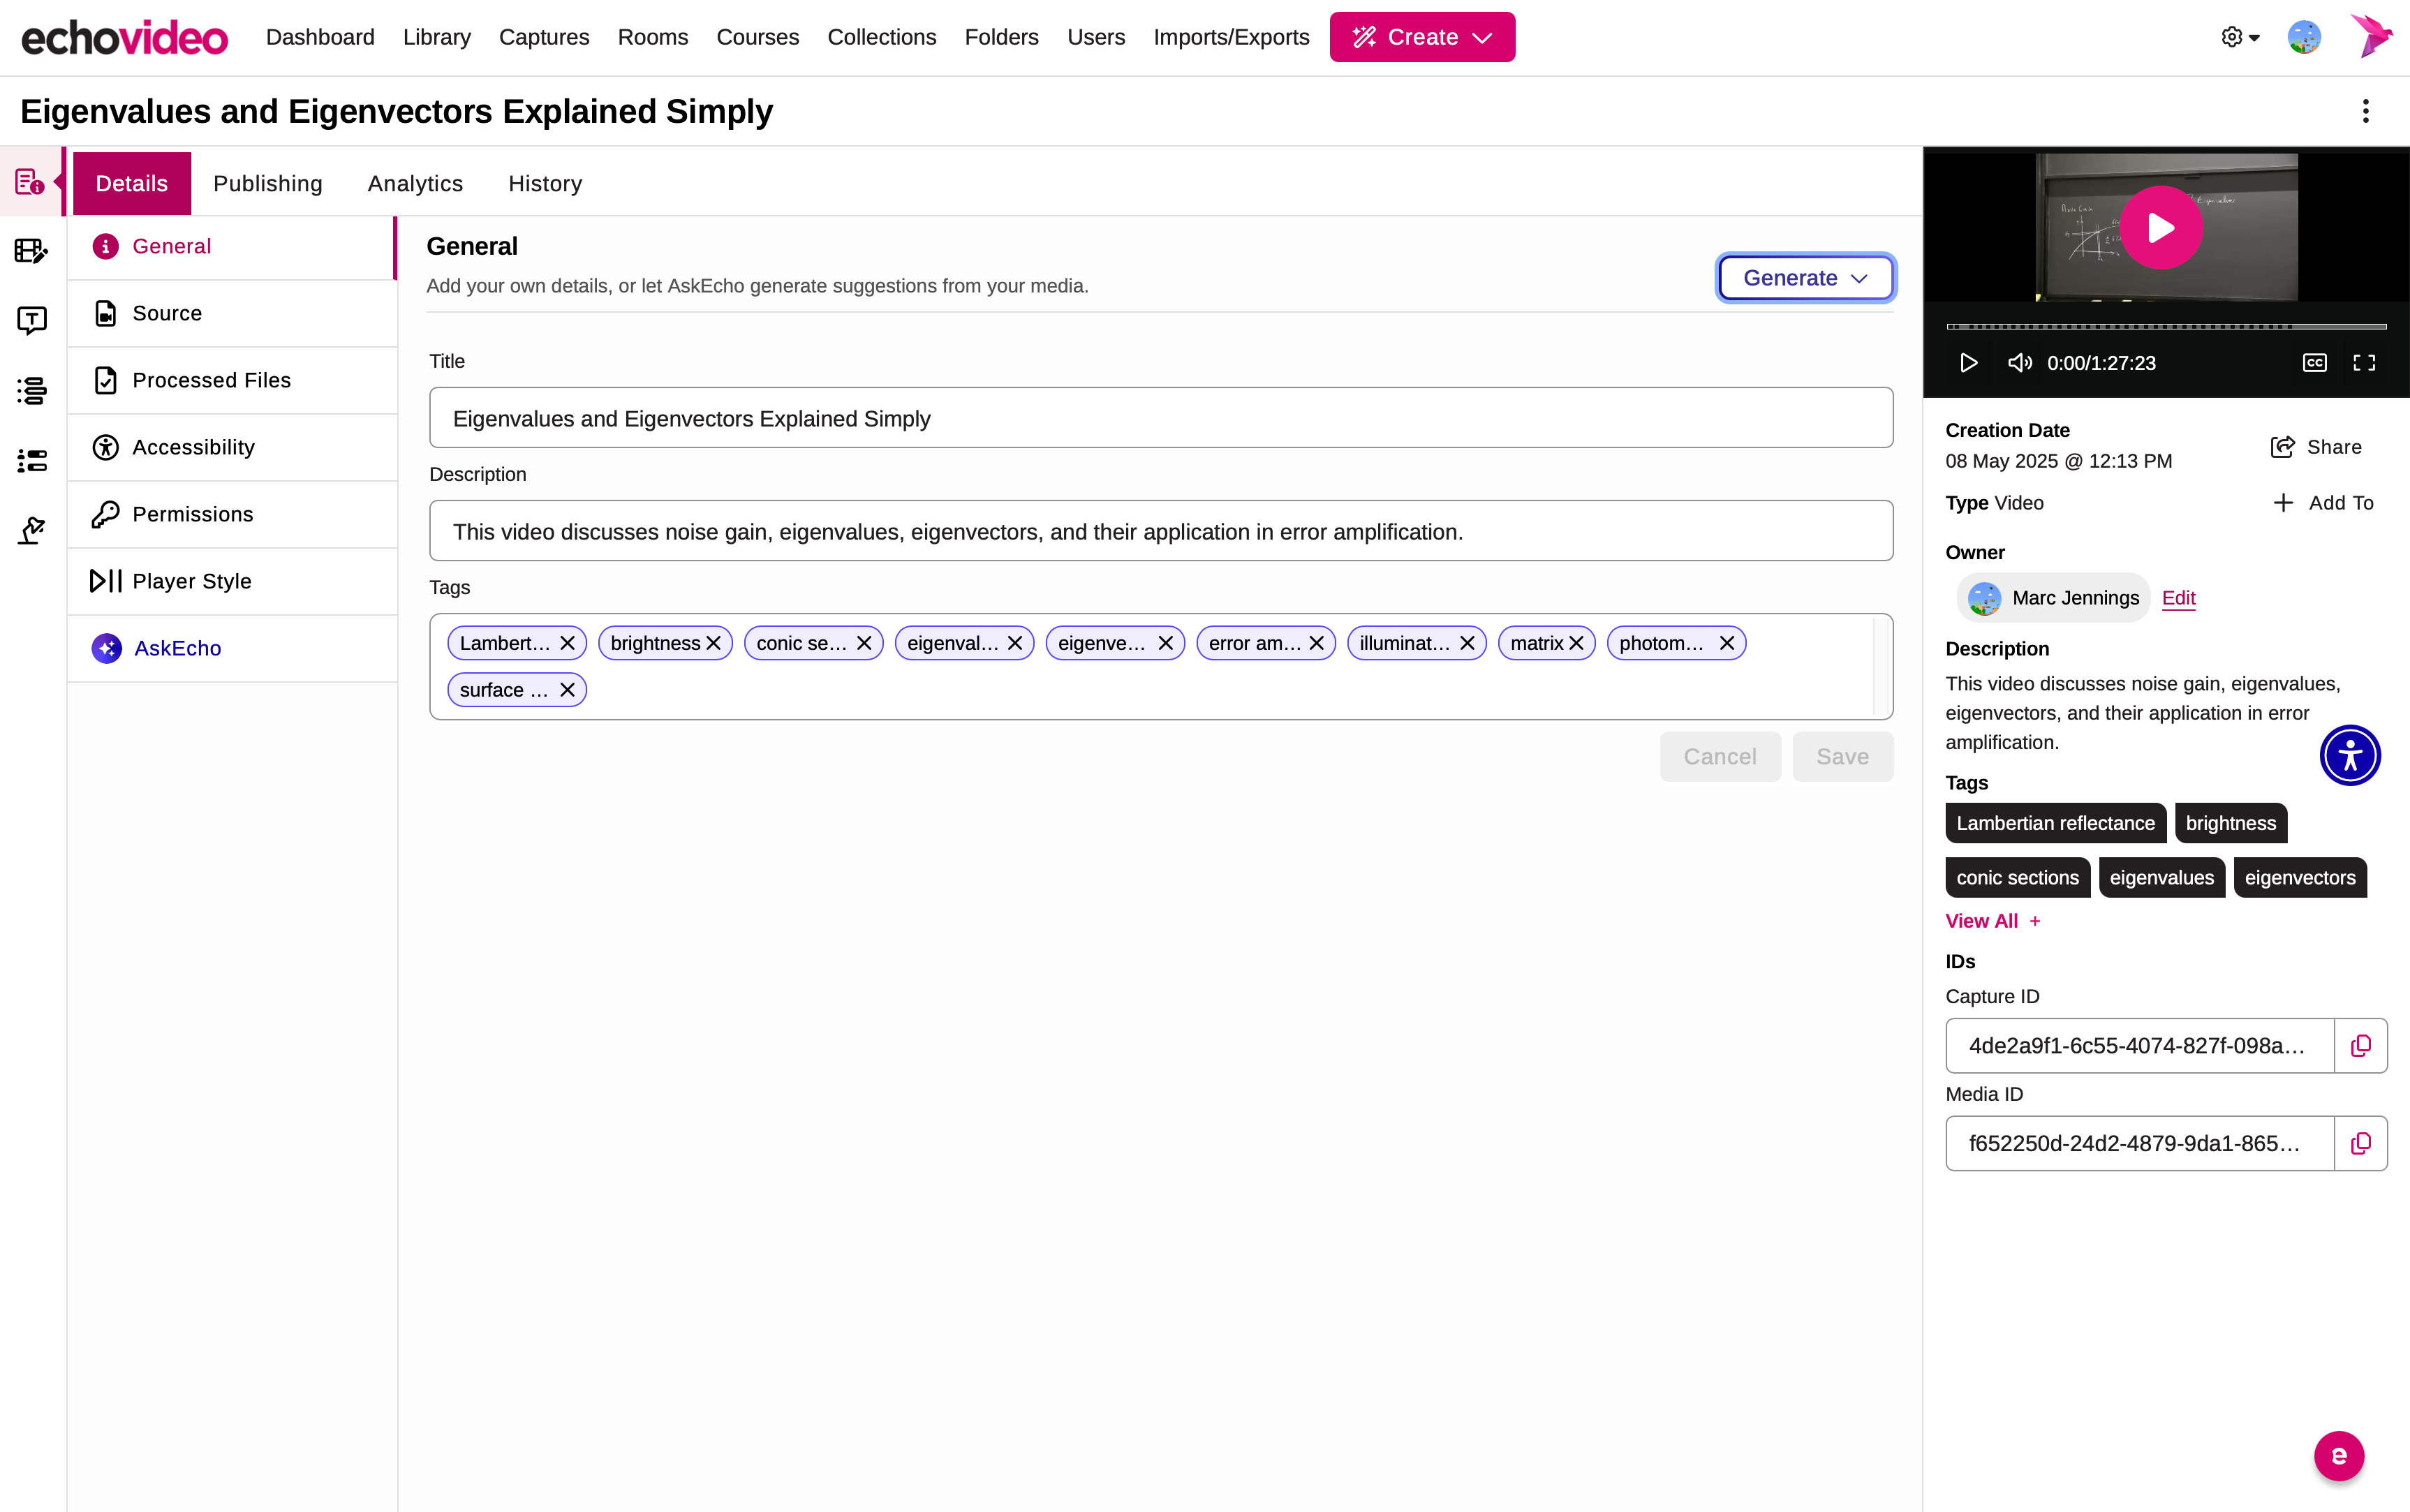This screenshot has width=2410, height=1512.
Task: Switch to the Analytics tab
Action: (415, 184)
